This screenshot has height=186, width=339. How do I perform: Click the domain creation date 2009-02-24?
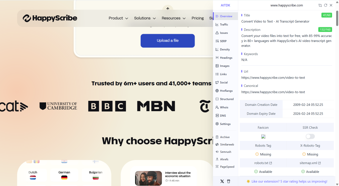pos(308,105)
